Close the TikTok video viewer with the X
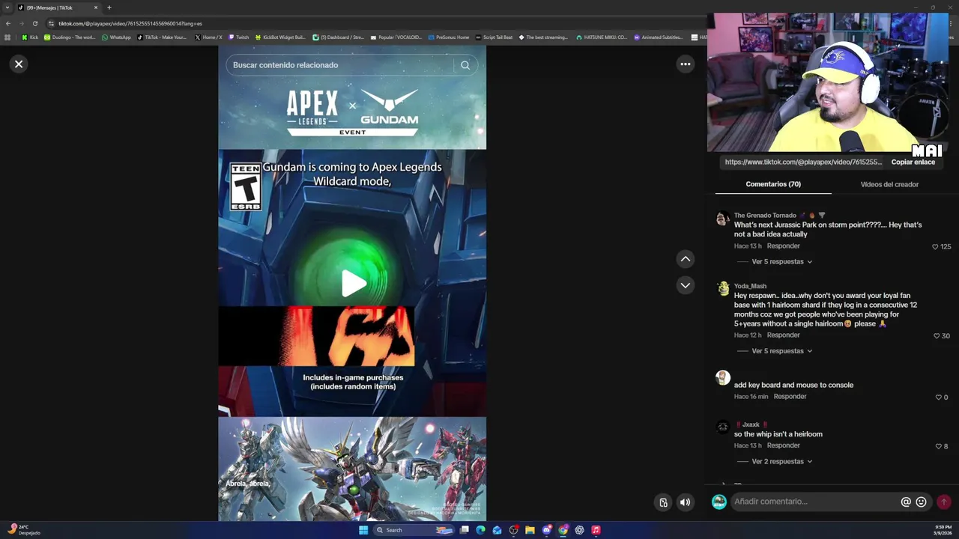Viewport: 959px width, 539px height. [19, 64]
